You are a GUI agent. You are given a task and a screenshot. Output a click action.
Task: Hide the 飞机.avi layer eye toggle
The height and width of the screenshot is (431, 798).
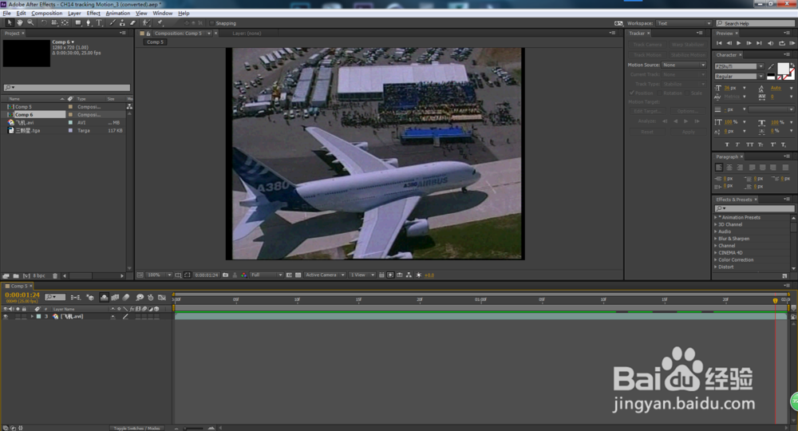(6, 317)
